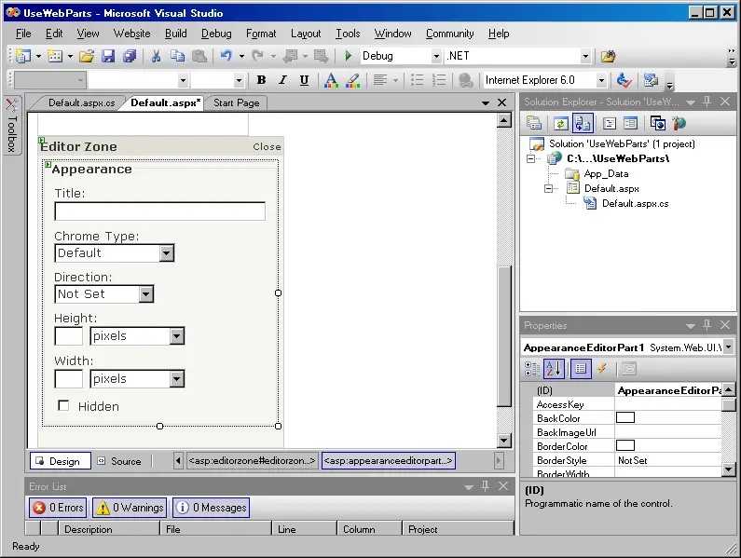
Task: Click the New Project toolbar icon
Action: [22, 56]
